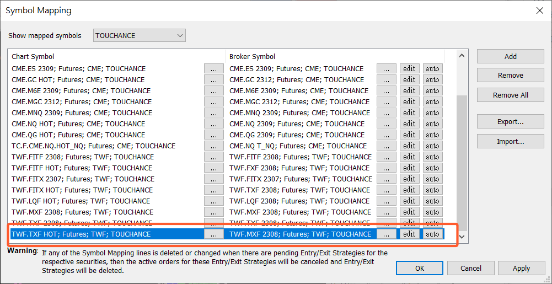Click the Add button
The image size is (552, 284).
pos(511,57)
